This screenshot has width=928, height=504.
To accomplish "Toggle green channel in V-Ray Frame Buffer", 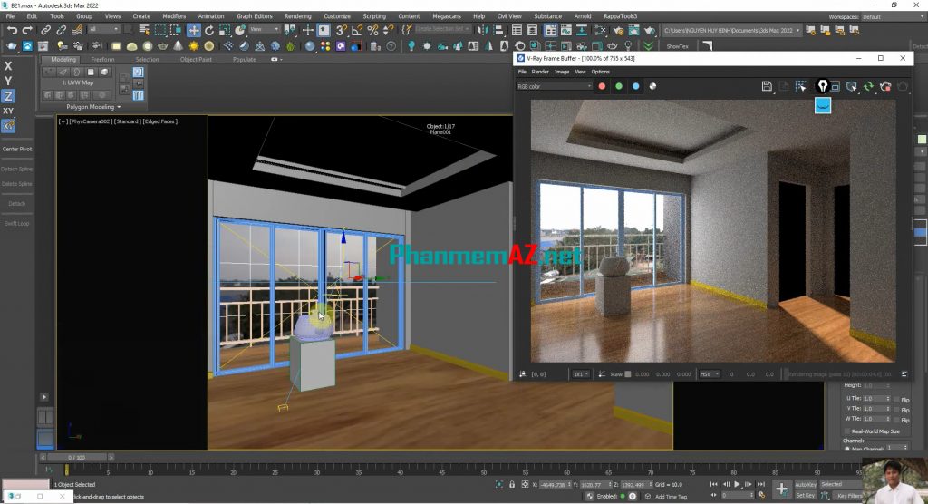I will (619, 86).
